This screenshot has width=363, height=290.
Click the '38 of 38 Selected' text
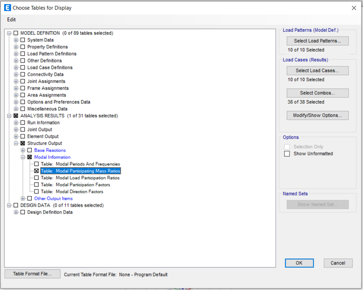(x=306, y=102)
